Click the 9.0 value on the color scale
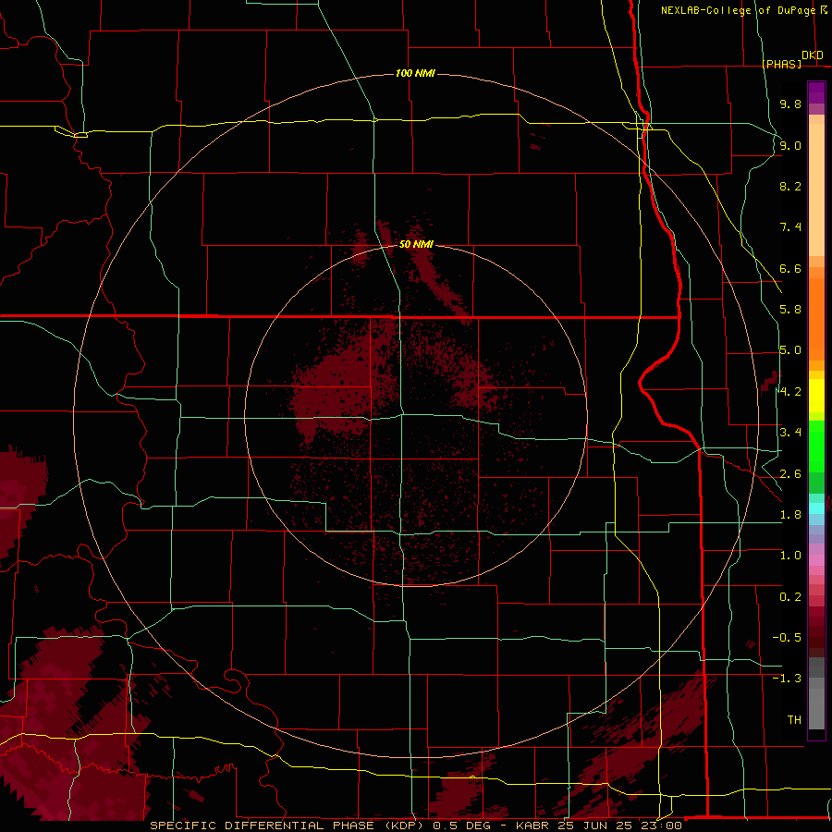The image size is (832, 832). [790, 145]
